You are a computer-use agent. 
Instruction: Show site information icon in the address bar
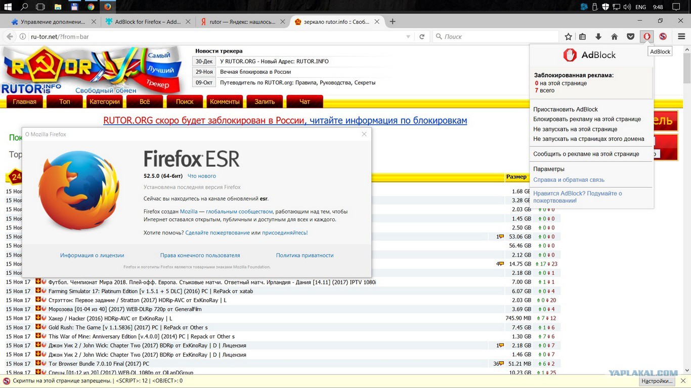coord(22,36)
